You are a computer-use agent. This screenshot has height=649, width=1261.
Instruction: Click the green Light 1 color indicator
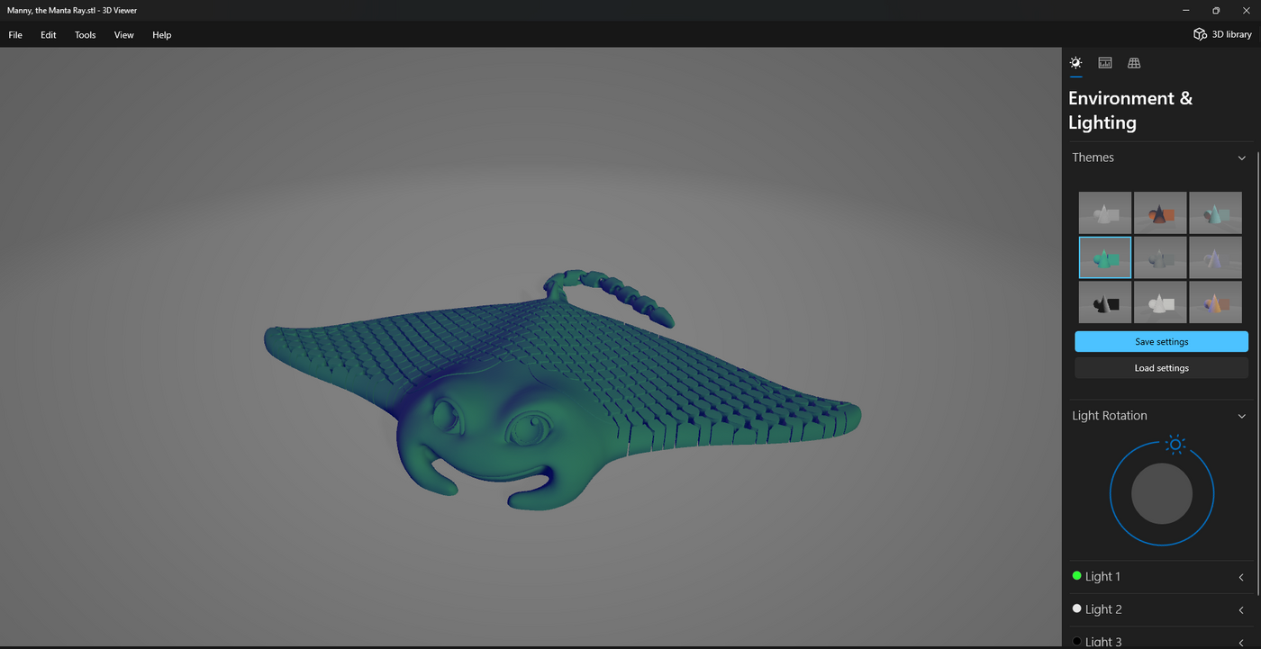[x=1076, y=575]
